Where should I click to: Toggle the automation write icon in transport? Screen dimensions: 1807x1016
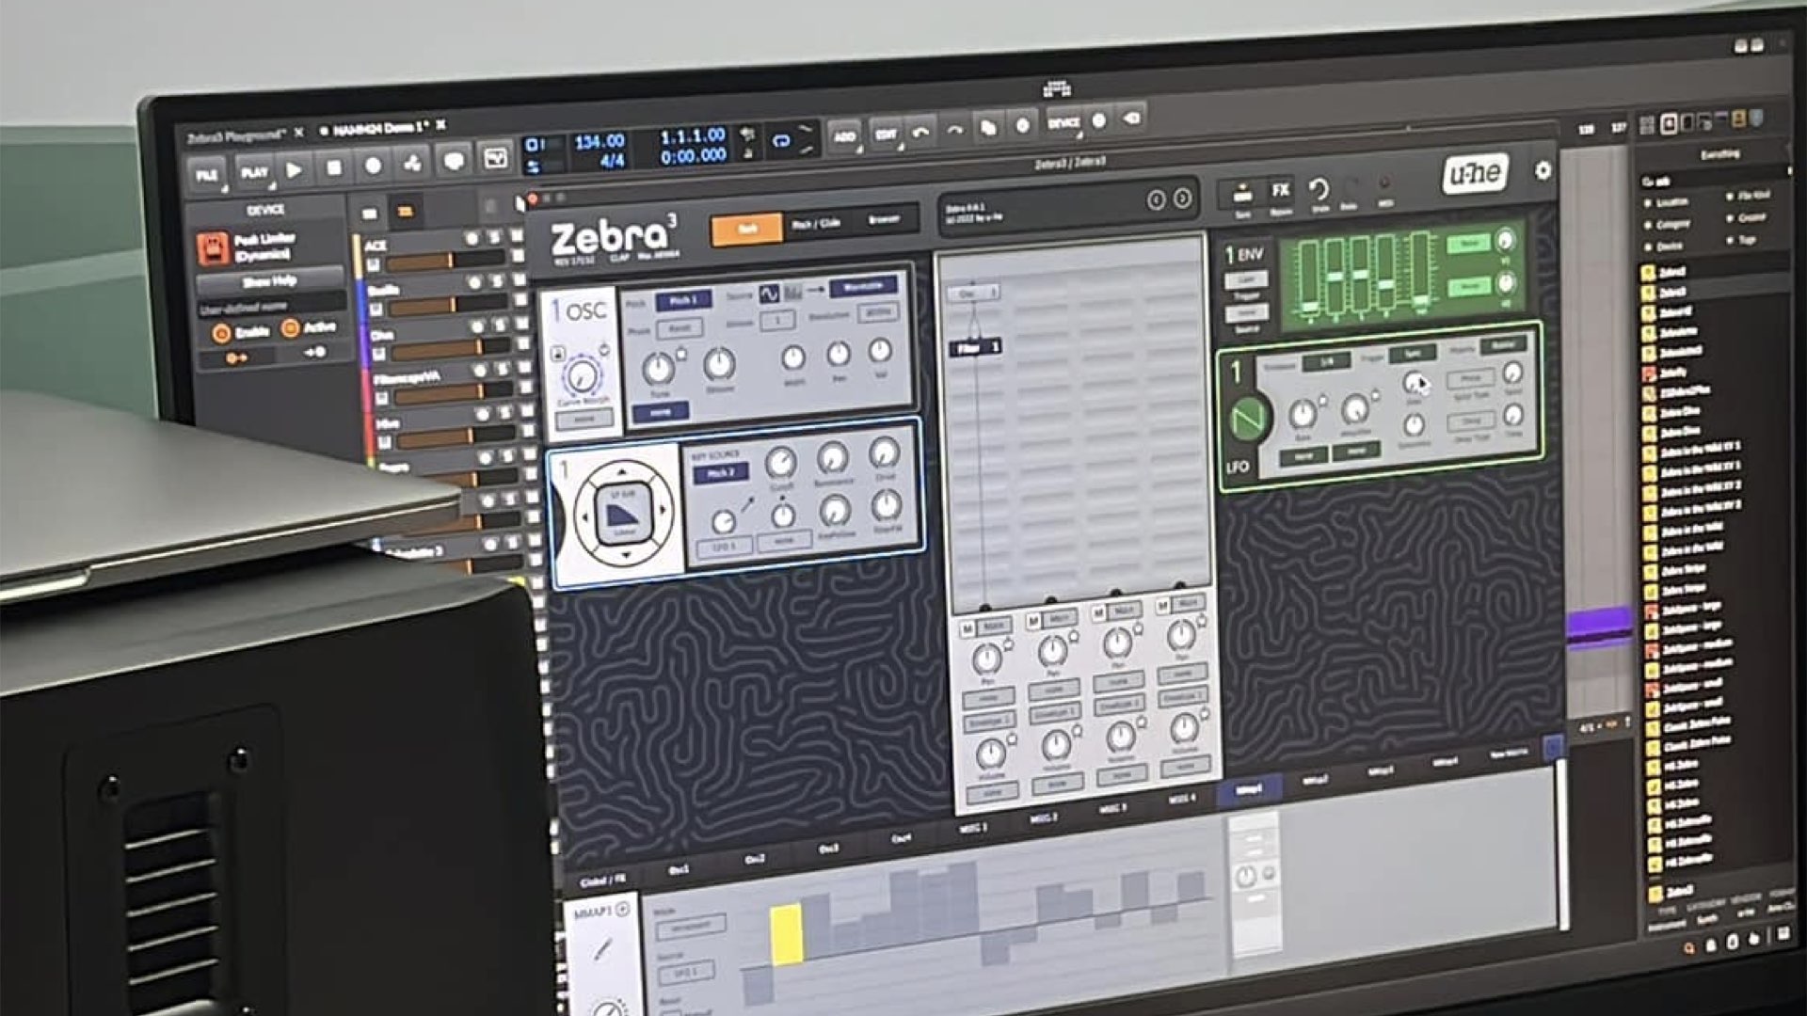click(412, 164)
